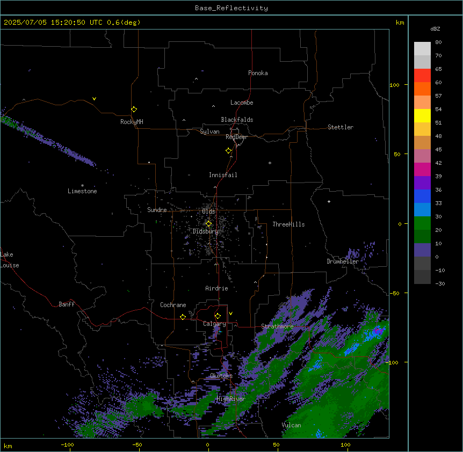Click the Lake Louise label
Image resolution: width=463 pixels, height=452 pixels.
10,260
